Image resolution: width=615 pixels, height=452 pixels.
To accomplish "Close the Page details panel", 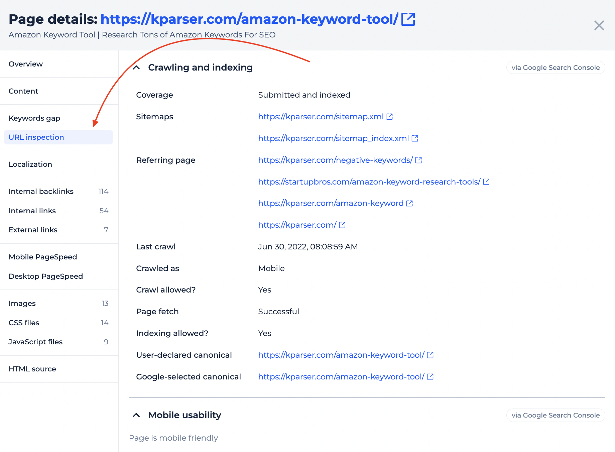I will (599, 25).
